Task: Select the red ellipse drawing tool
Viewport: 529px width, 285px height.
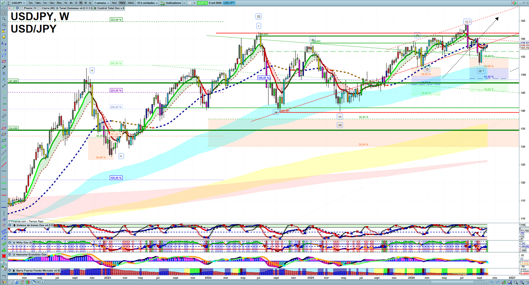Action: [x=4, y=128]
